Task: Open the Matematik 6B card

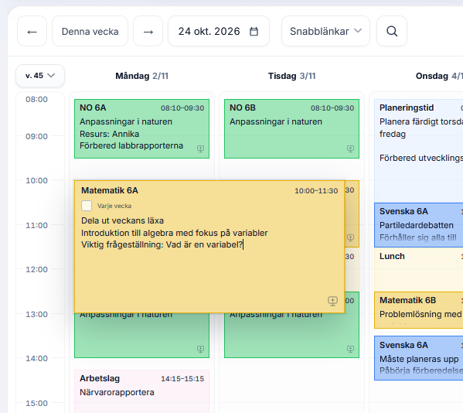Action: 419,310
